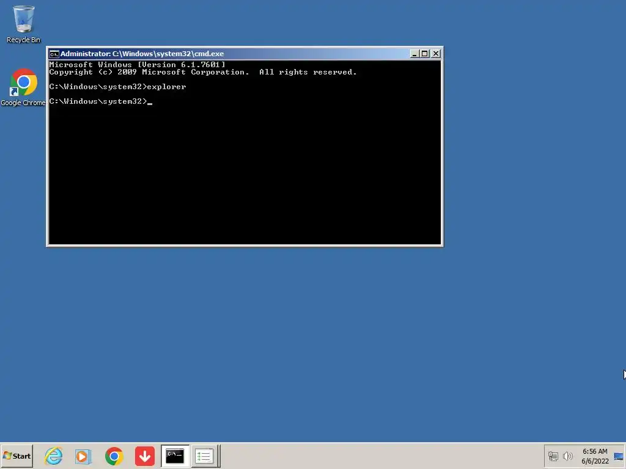Close the Command Prompt window
The width and height of the screenshot is (626, 469).
pyautogui.click(x=436, y=54)
